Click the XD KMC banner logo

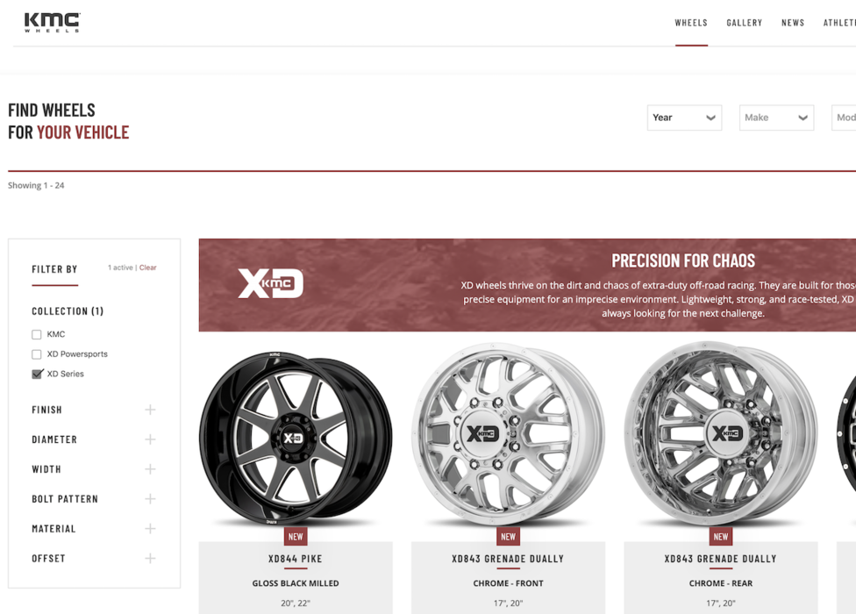[271, 283]
